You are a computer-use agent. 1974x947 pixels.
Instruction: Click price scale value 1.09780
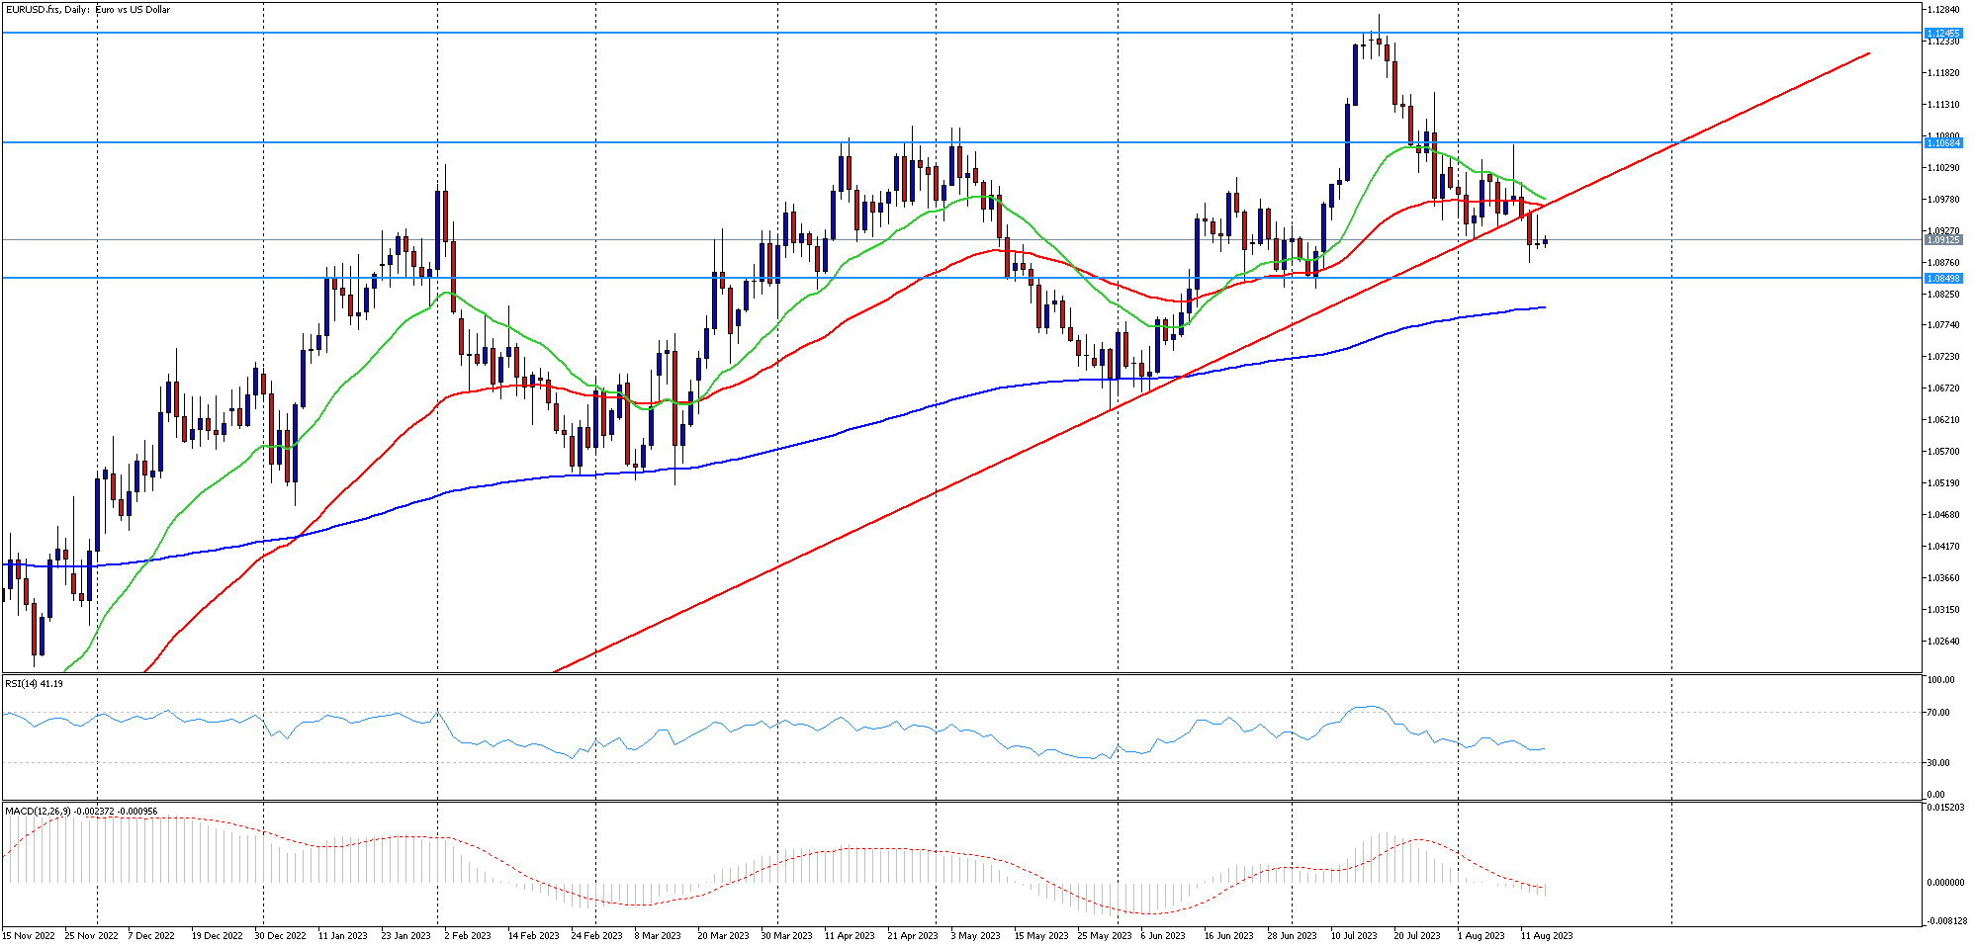tap(1943, 200)
